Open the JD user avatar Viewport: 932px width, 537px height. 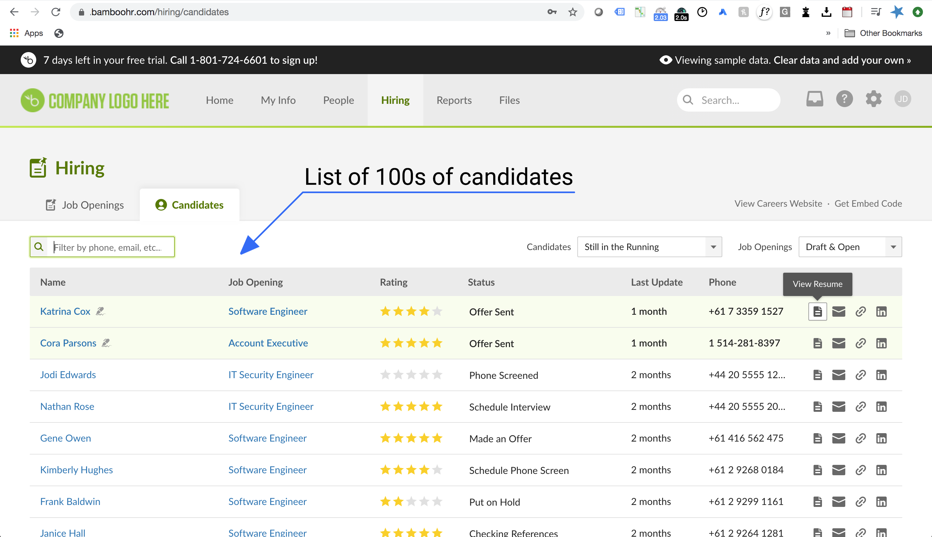tap(902, 99)
